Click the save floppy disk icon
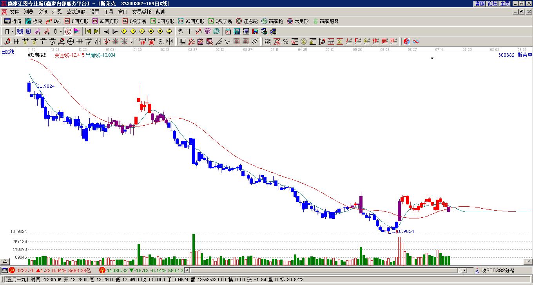533x285 pixels. point(255,31)
